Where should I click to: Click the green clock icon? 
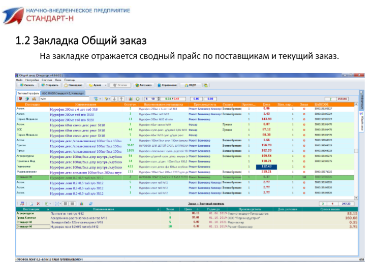click(x=138, y=99)
